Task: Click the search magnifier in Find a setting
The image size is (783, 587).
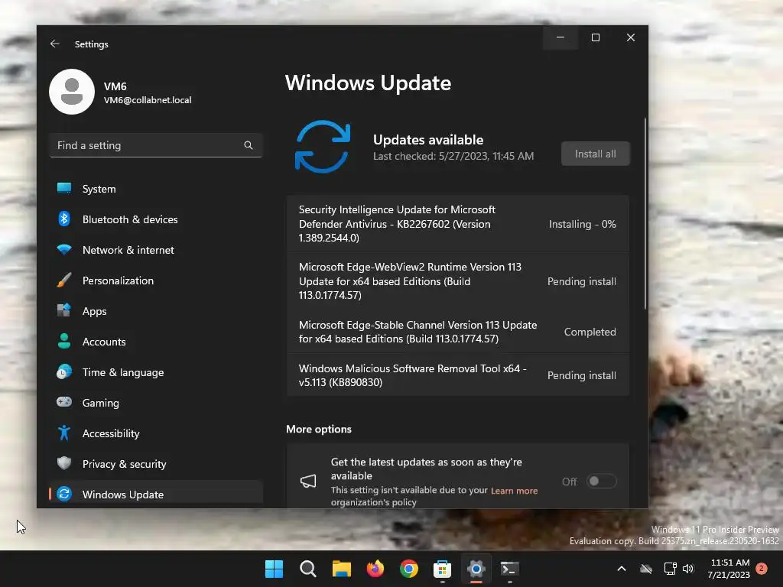Action: pyautogui.click(x=249, y=145)
